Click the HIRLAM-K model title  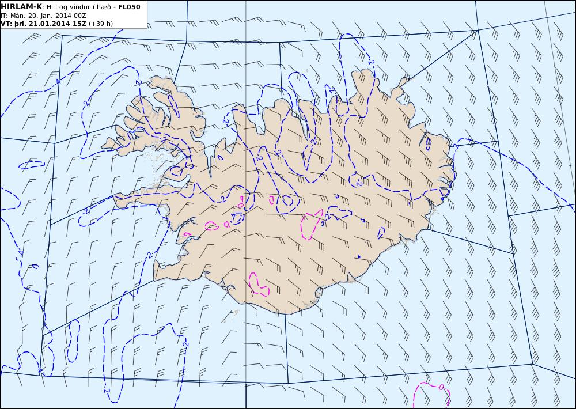[21, 7]
